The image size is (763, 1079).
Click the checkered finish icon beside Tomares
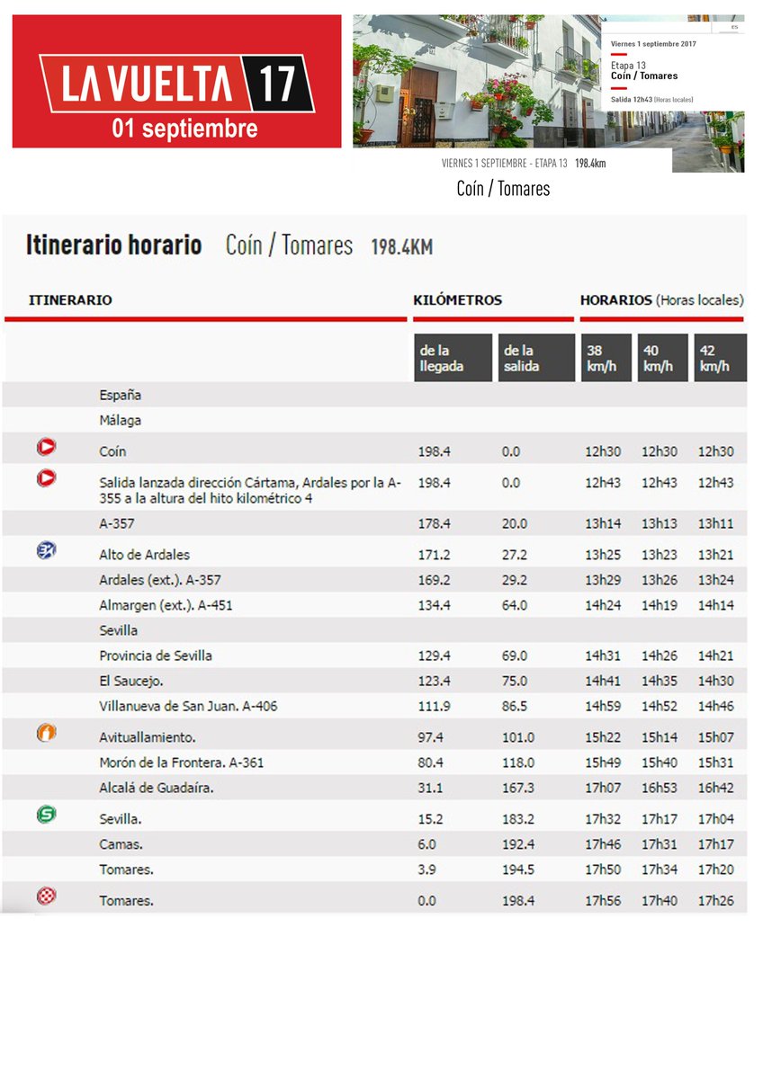pyautogui.click(x=46, y=896)
